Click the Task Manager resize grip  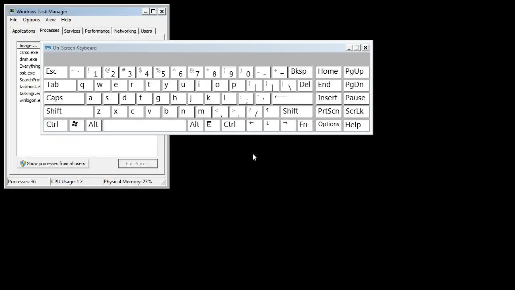[164, 183]
